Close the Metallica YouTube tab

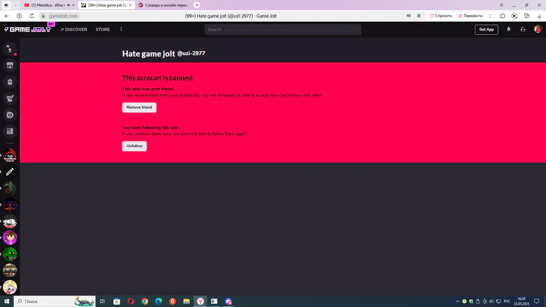73,5
